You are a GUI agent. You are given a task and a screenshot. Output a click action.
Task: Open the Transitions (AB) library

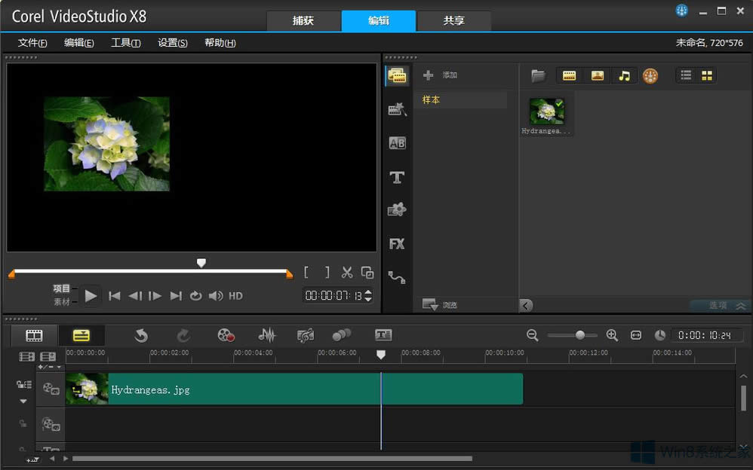click(x=397, y=143)
